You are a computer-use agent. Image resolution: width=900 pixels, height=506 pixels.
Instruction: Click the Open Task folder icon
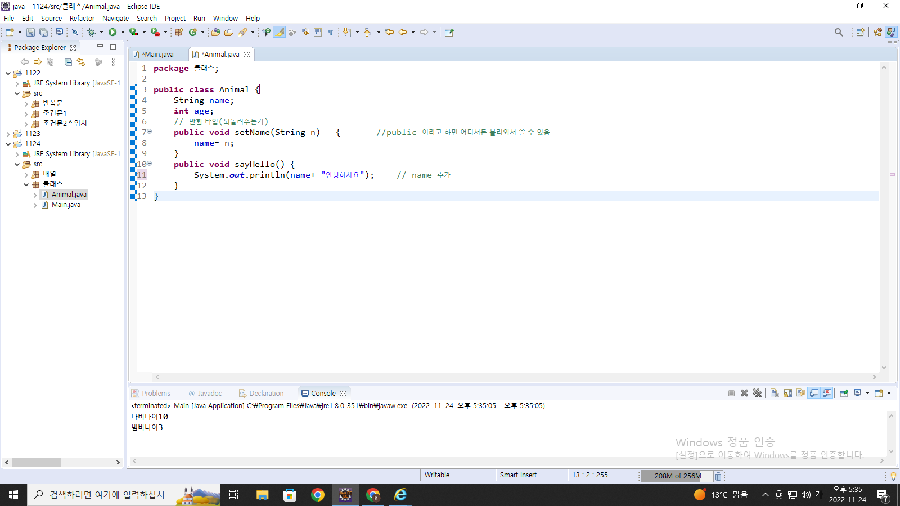pos(228,32)
